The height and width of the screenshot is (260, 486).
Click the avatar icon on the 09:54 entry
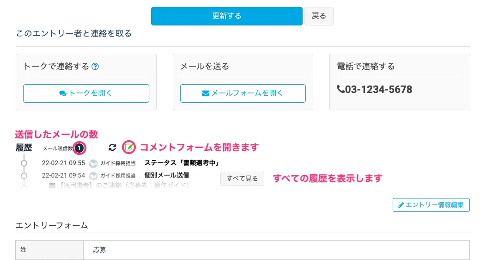[x=93, y=176]
